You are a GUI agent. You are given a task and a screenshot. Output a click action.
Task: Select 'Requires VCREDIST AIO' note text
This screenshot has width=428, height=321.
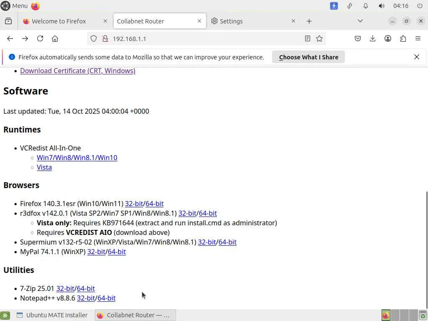(103, 232)
